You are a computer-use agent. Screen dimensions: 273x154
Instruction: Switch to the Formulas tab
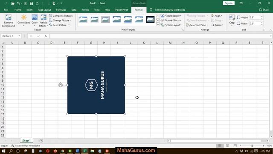61,10
